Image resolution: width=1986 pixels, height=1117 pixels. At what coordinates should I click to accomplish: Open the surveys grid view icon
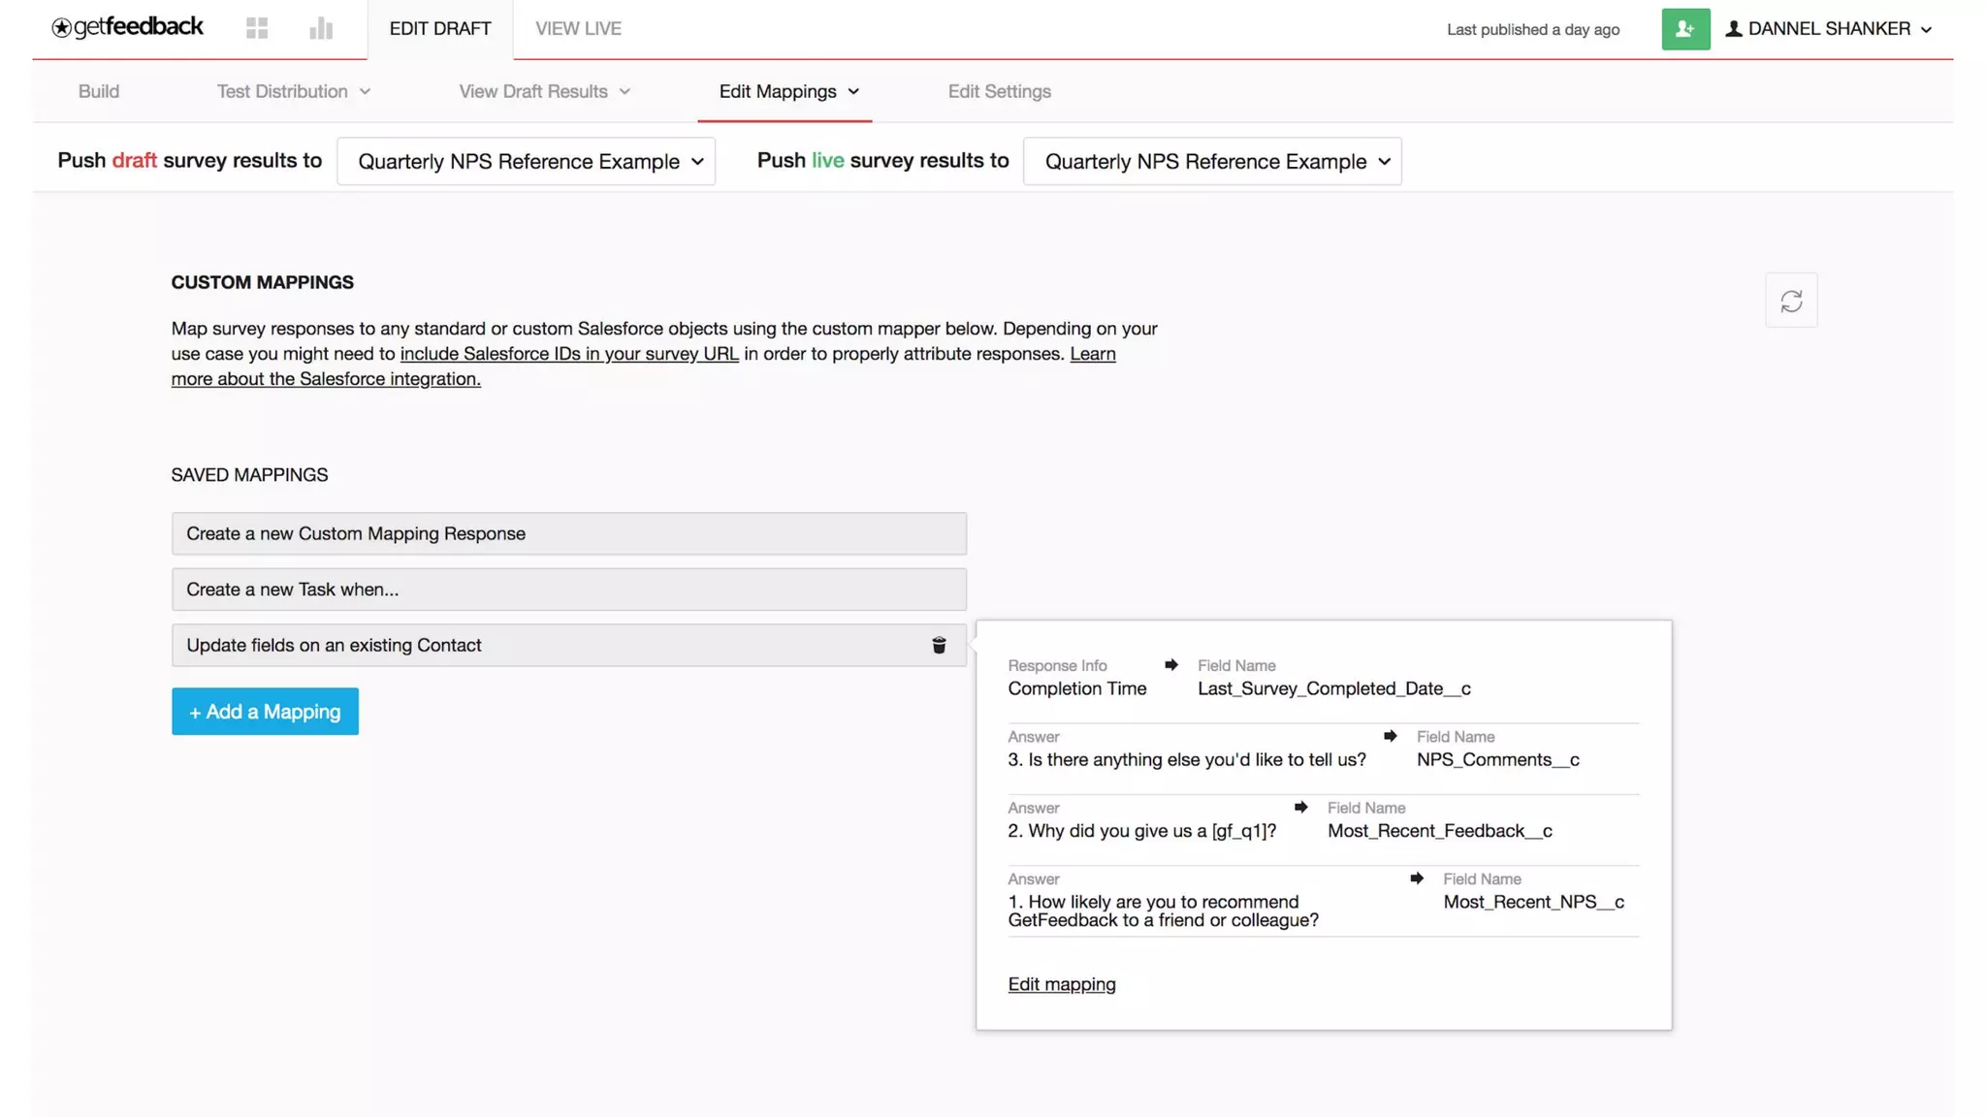(257, 28)
